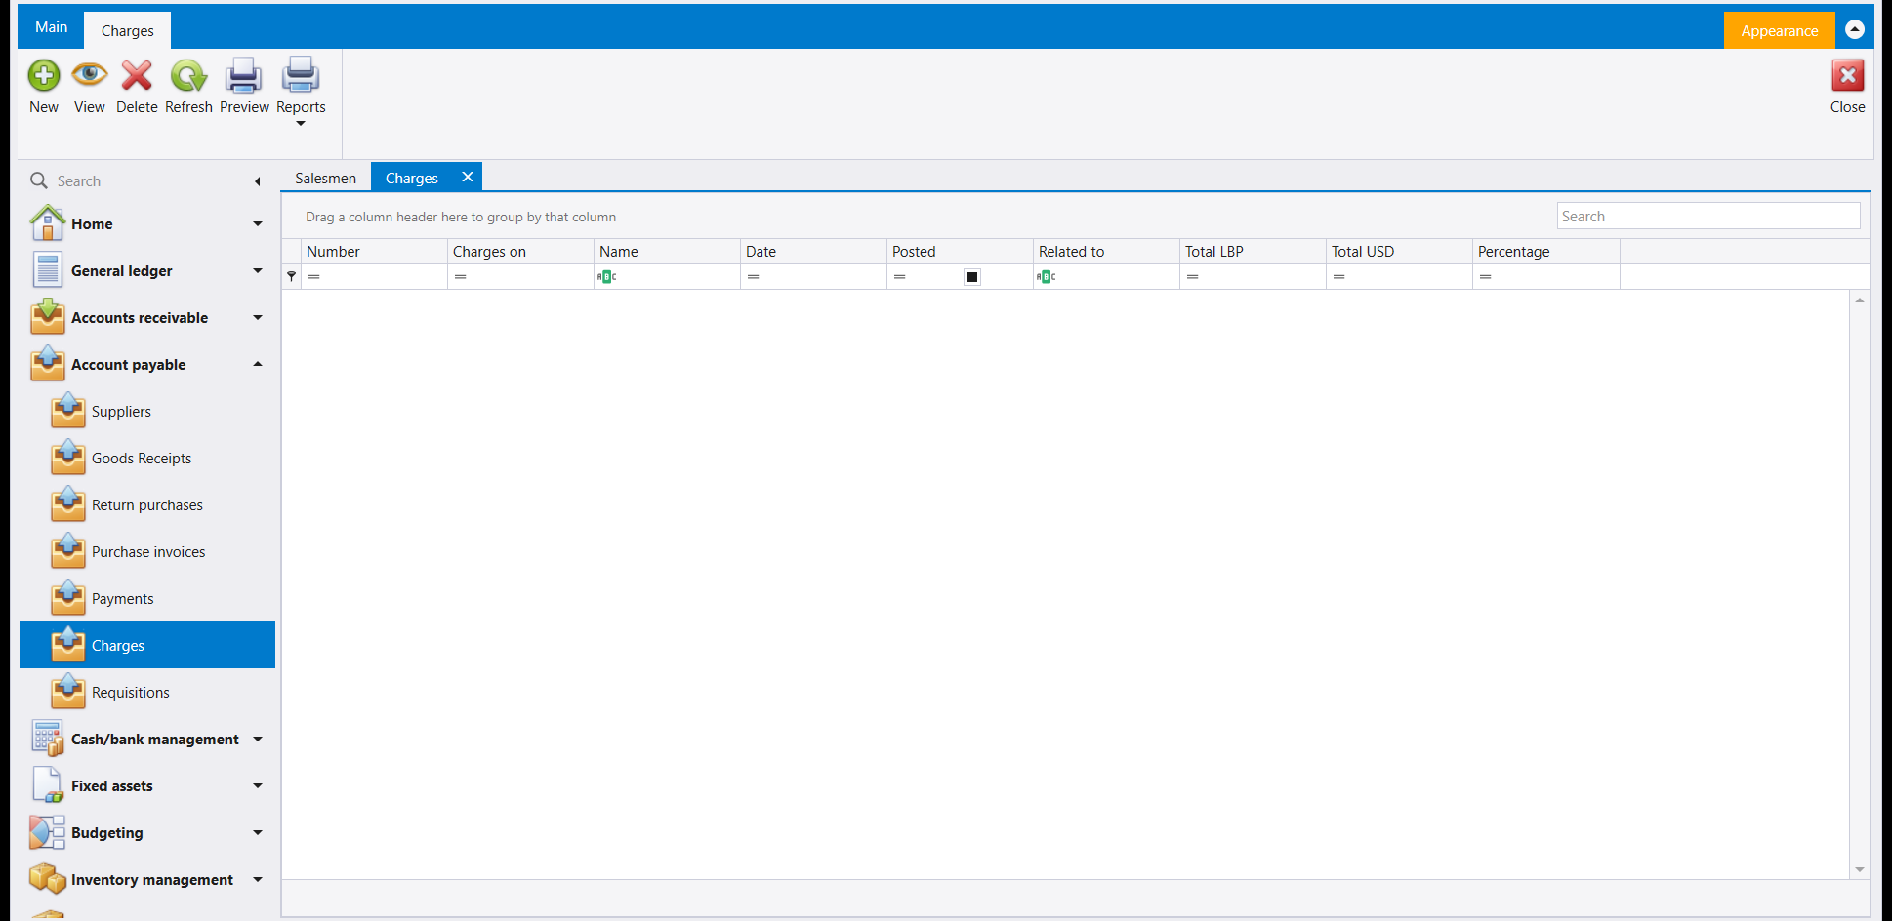Viewport: 1892px width, 921px height.
Task: Sort by the Percentage column header
Action: click(x=1545, y=251)
